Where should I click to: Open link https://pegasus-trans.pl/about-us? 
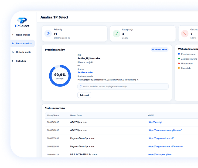pos(165,146)
